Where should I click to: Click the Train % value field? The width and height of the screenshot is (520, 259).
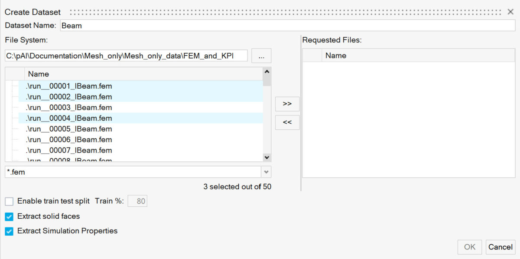137,201
